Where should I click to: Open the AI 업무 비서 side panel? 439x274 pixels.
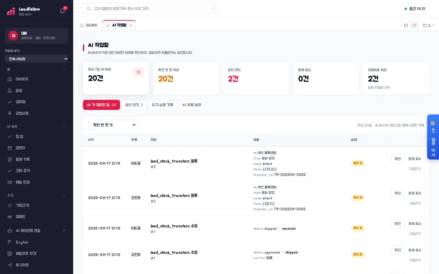pyautogui.click(x=433, y=137)
